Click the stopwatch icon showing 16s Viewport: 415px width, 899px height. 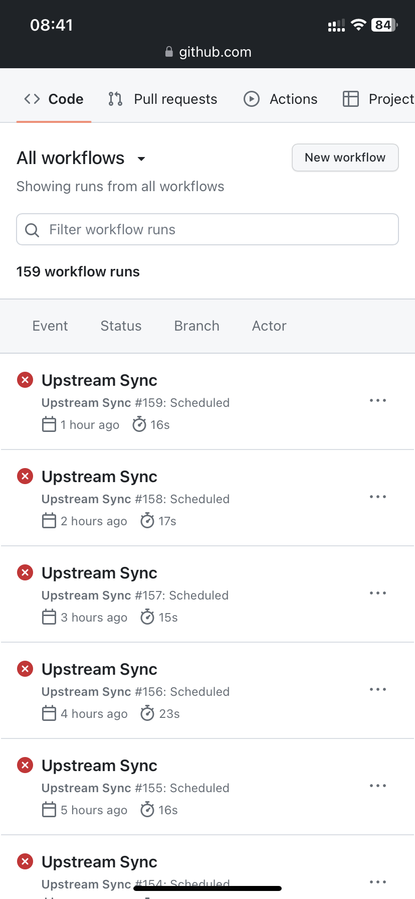click(139, 424)
